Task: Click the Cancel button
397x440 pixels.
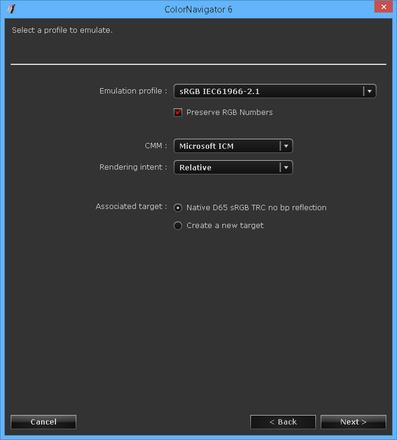Action: click(44, 422)
